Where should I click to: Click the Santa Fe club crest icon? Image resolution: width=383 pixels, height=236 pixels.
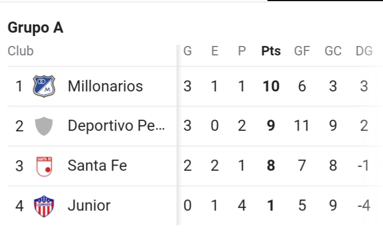[x=44, y=166]
